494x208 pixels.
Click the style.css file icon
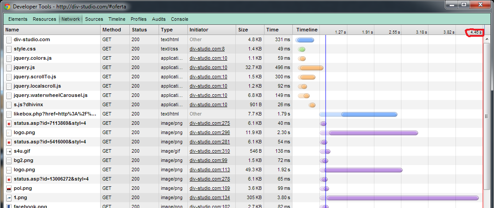coord(9,49)
